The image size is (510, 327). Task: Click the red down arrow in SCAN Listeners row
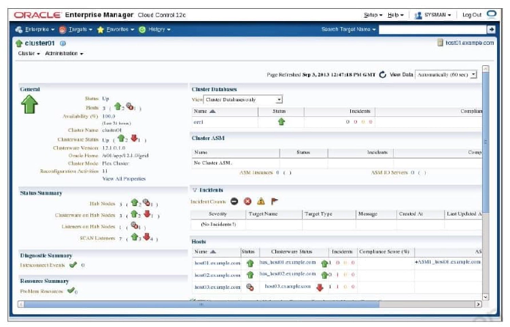[147, 237]
